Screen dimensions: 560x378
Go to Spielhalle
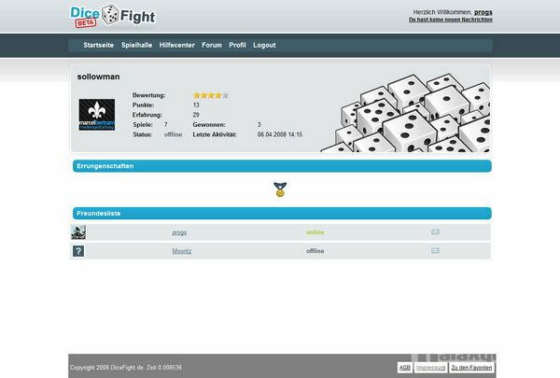(137, 45)
